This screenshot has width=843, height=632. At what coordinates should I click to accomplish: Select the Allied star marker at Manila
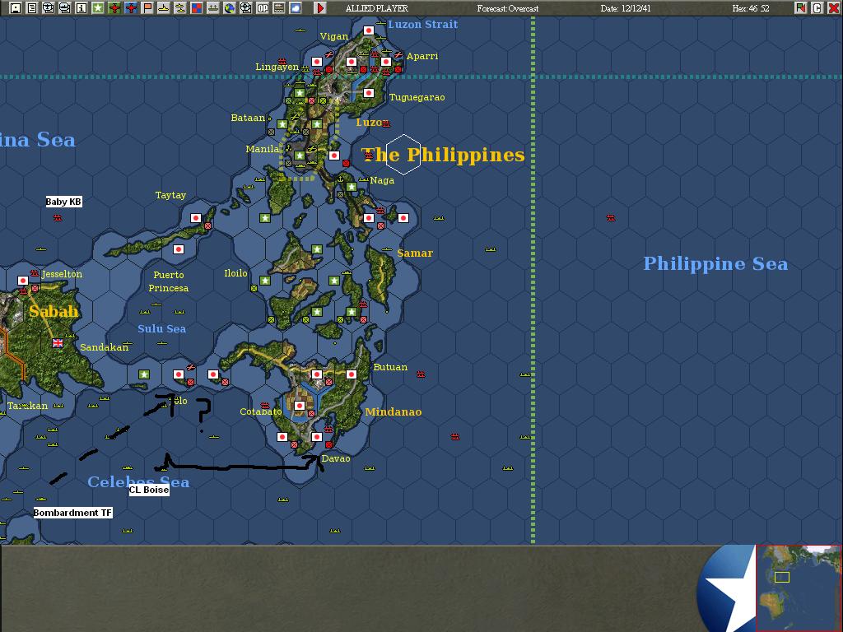tap(300, 156)
